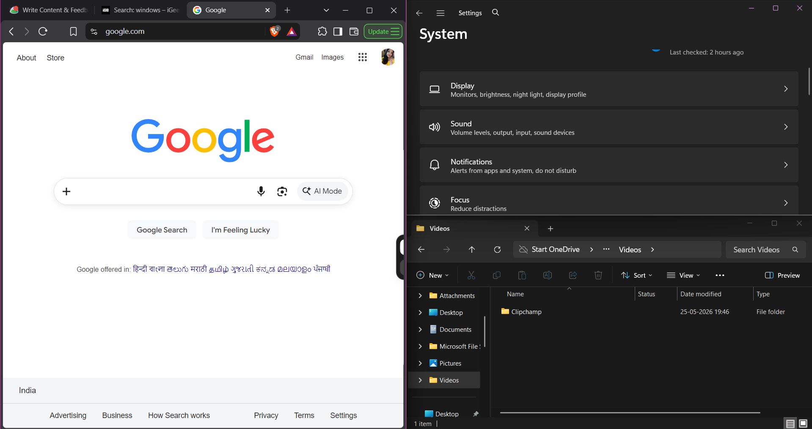
Task: Switch to details view icon in status bar
Action: [x=790, y=423]
